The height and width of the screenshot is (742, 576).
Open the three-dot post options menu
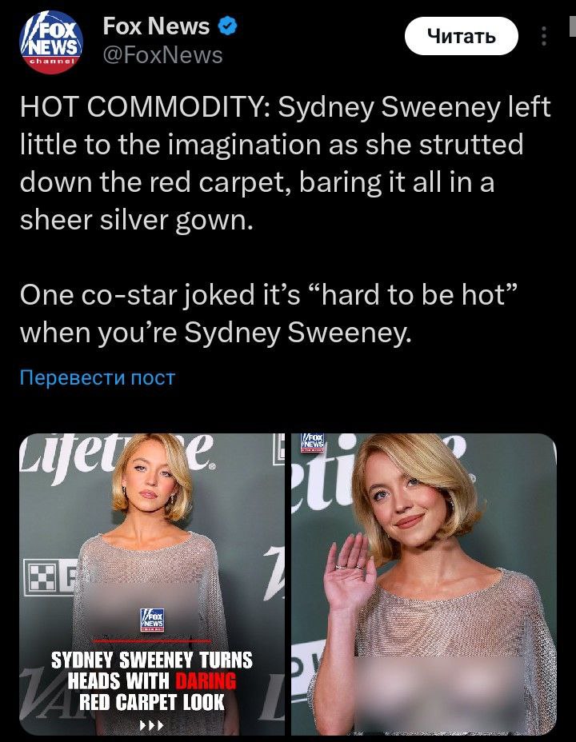click(544, 36)
